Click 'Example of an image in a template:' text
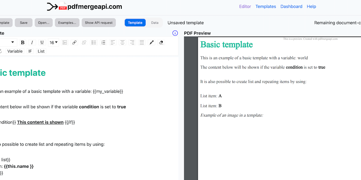The width and height of the screenshot is (361, 180). click(232, 115)
